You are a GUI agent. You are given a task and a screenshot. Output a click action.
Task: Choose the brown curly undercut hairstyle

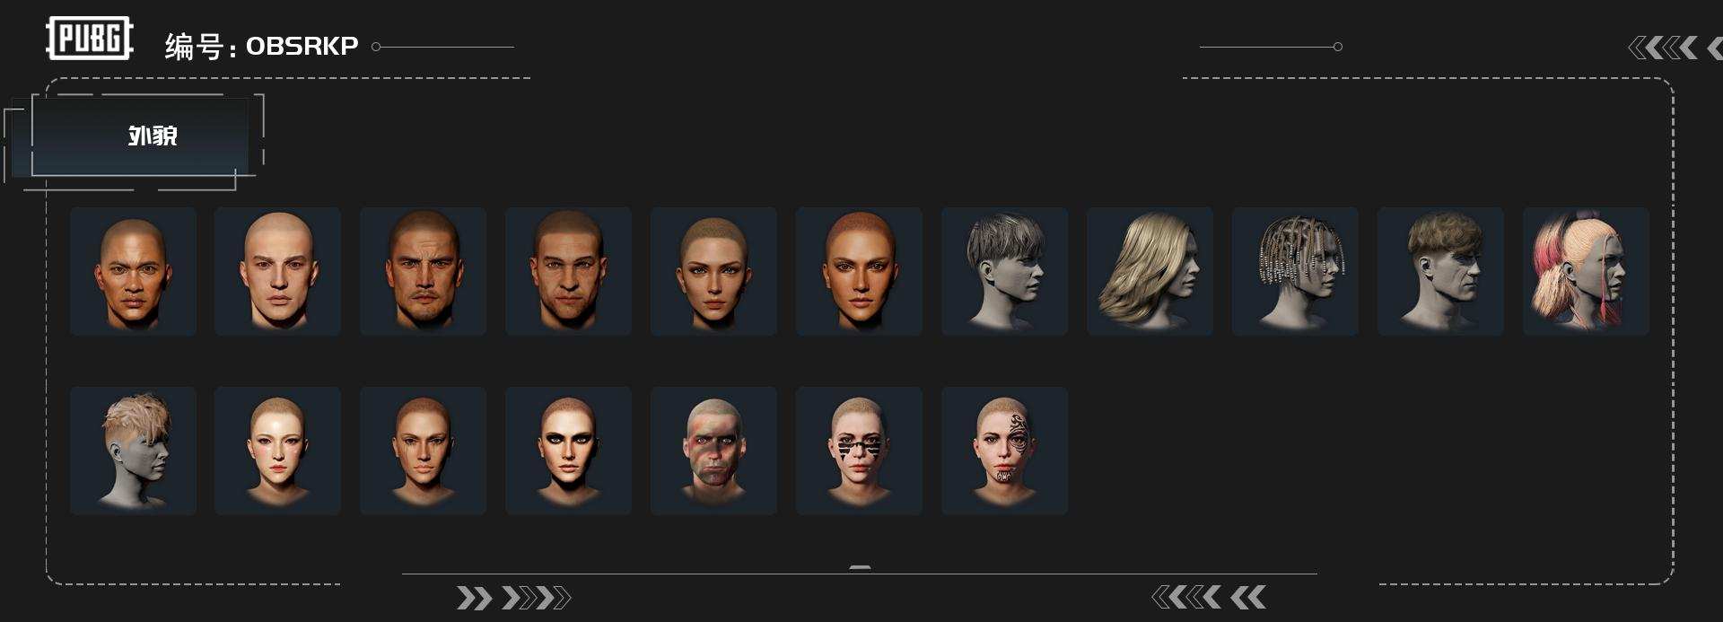(1440, 271)
